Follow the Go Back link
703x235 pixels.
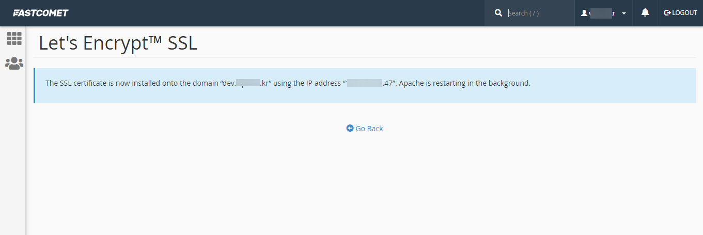tap(365, 128)
